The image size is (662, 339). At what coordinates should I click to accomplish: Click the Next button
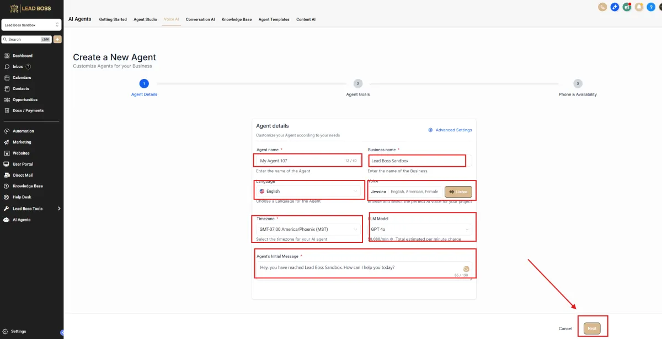click(x=592, y=329)
